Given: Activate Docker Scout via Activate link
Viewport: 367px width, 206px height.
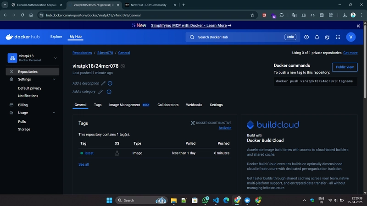Looking at the screenshot, I should pyautogui.click(x=225, y=128).
